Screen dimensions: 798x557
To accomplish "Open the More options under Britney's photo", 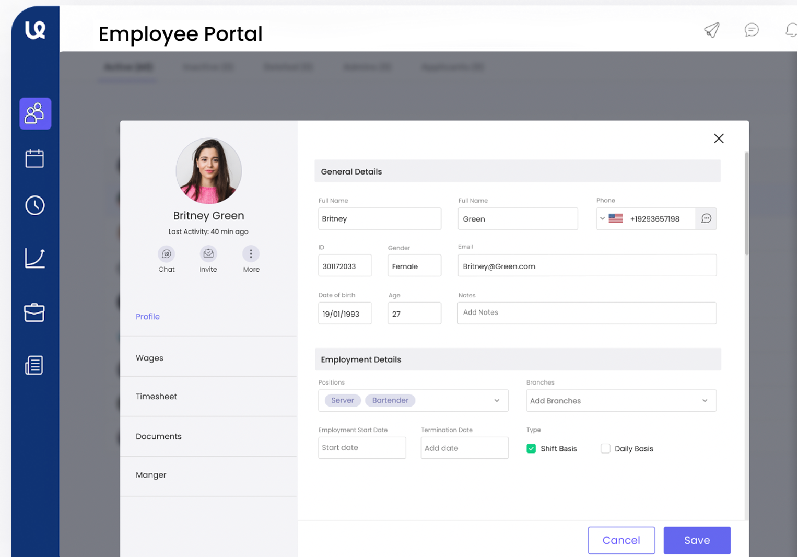I will coord(251,254).
